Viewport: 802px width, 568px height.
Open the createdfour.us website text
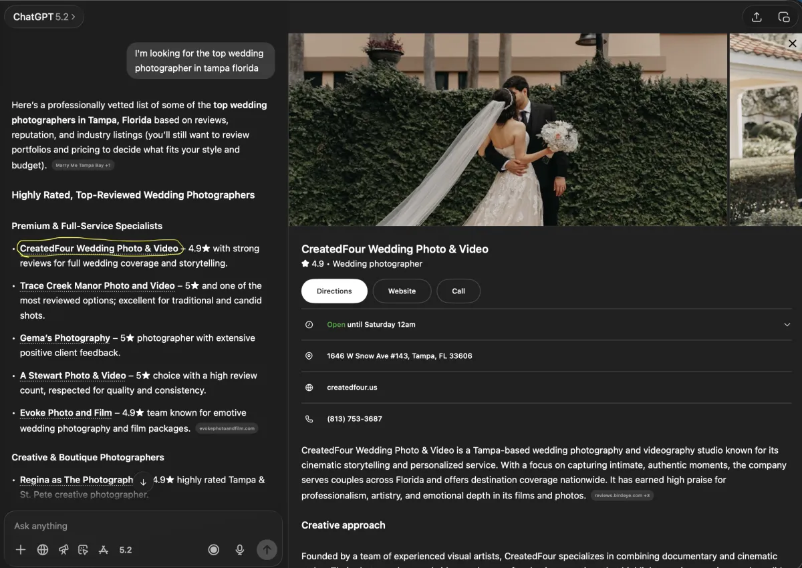coord(352,388)
